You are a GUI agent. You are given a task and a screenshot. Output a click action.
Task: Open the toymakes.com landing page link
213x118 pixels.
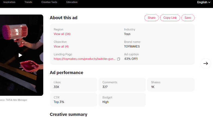click(x=84, y=59)
